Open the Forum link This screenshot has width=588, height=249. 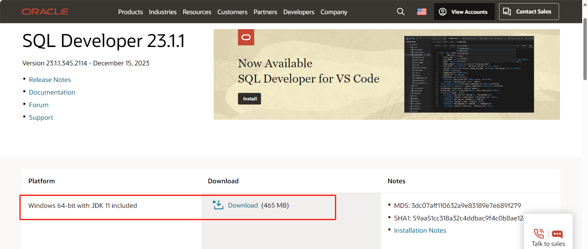pos(39,105)
